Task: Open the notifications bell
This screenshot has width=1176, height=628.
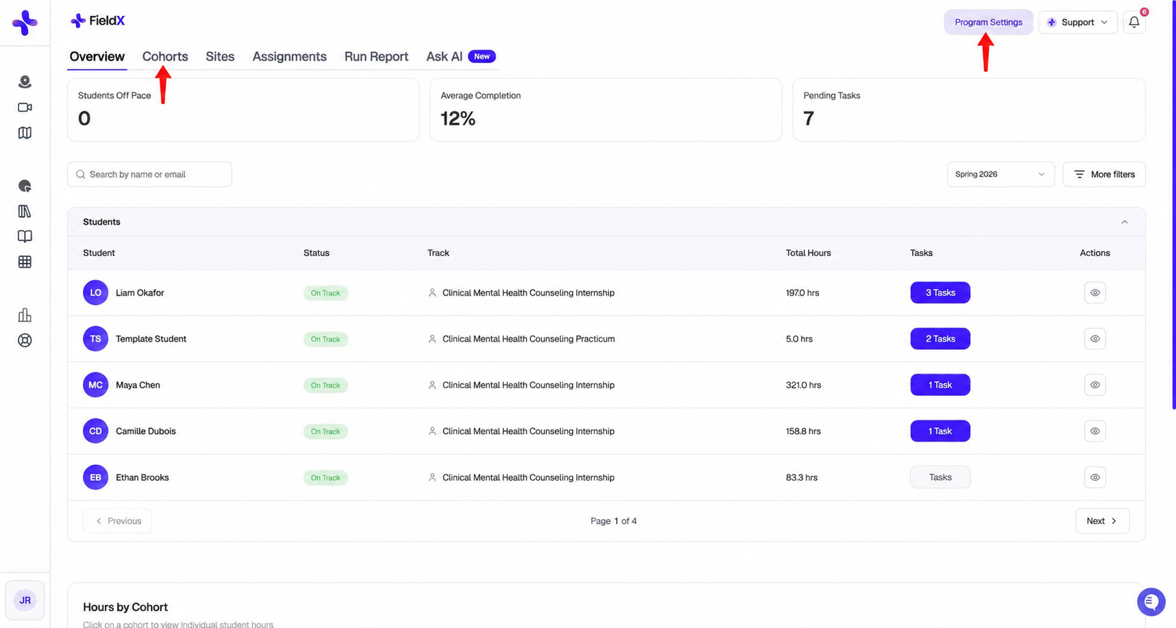Action: coord(1134,22)
